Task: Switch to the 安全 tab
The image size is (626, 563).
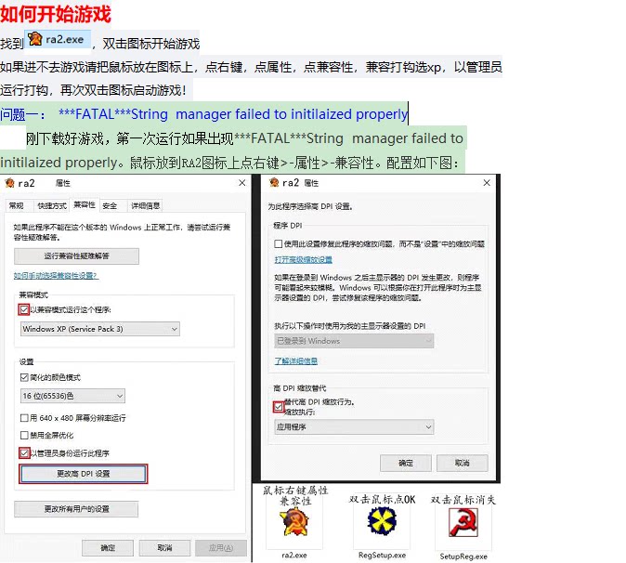Action: click(110, 205)
